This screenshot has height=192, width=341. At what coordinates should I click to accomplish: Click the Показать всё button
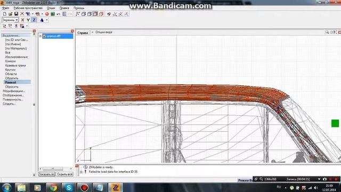[47, 174]
